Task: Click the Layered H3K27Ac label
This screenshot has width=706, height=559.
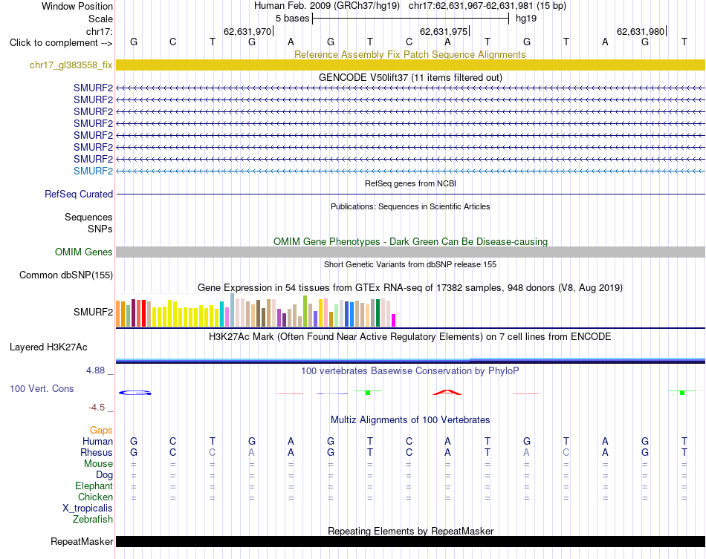Action: click(x=48, y=347)
